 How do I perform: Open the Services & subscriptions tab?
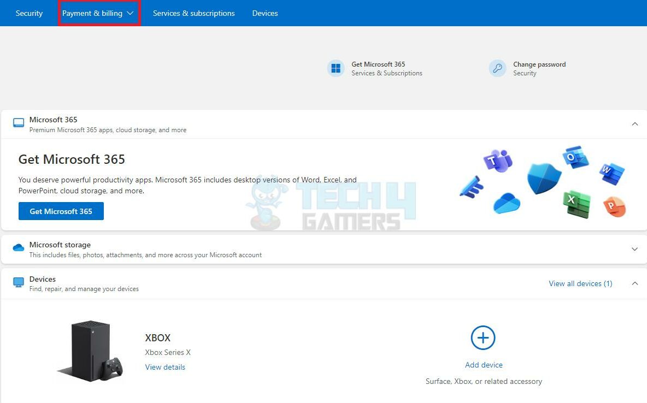coord(193,13)
